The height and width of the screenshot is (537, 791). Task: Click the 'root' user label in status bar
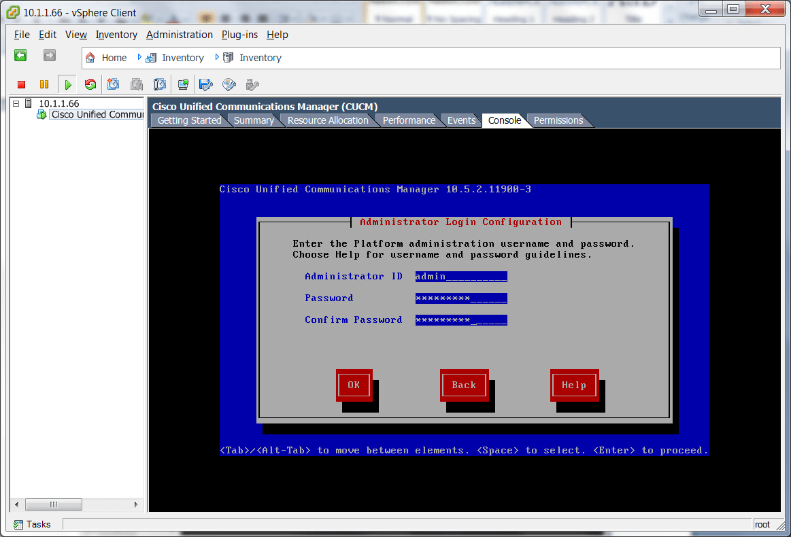(x=762, y=524)
